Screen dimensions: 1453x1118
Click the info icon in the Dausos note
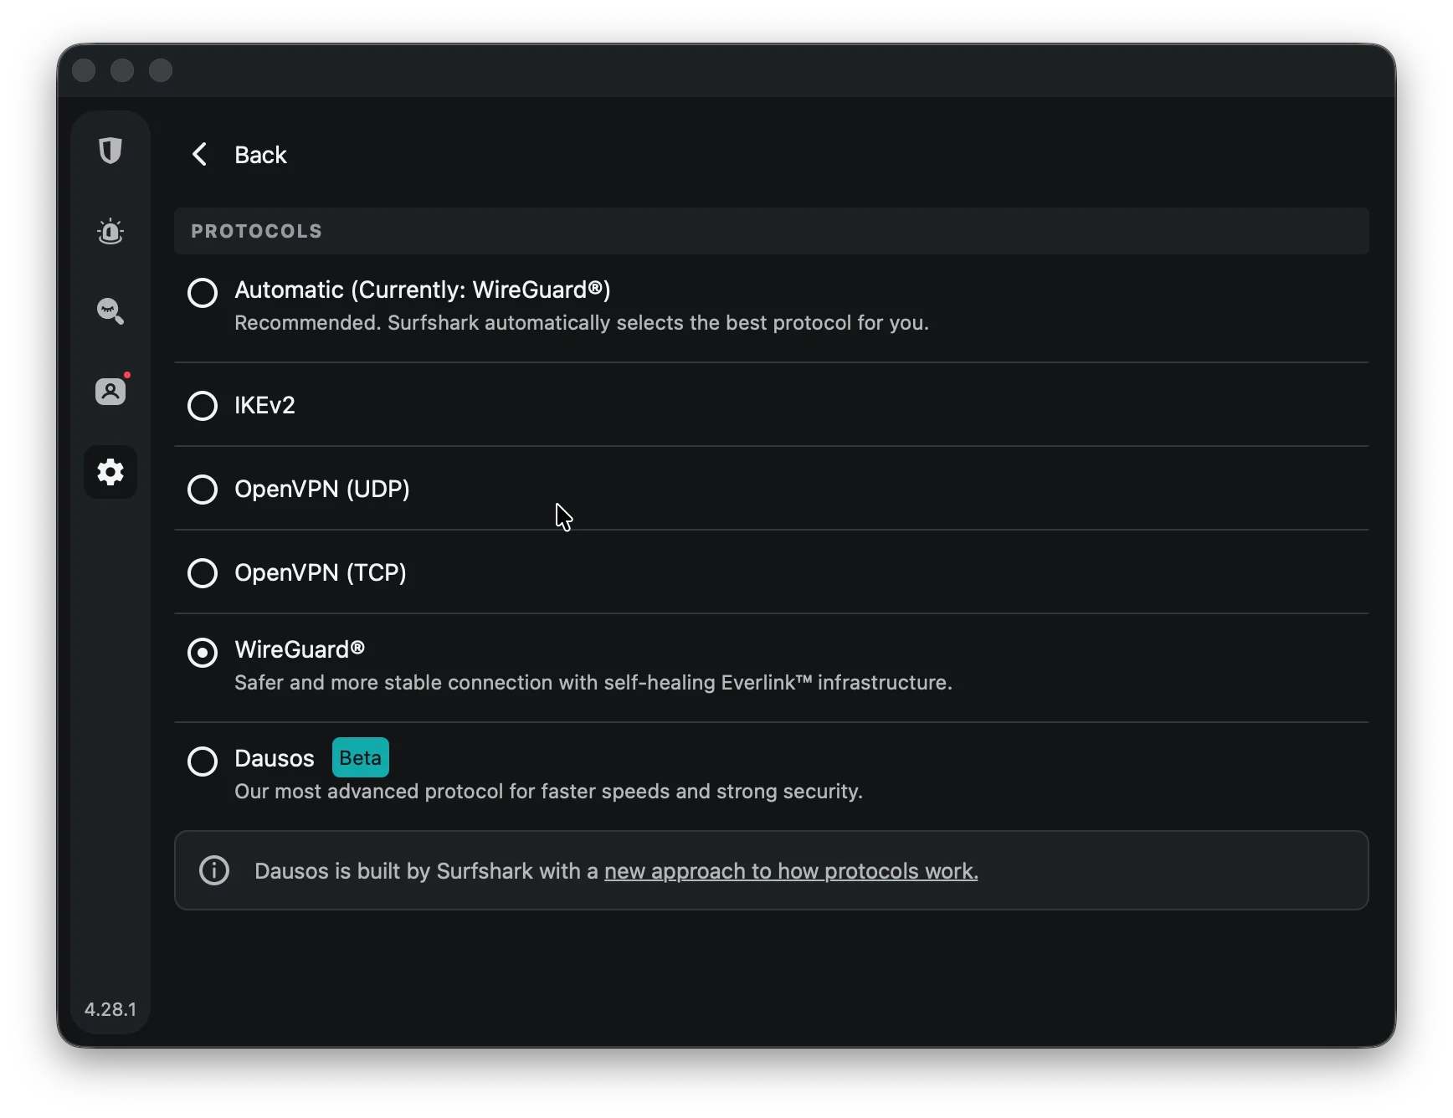(x=214, y=870)
